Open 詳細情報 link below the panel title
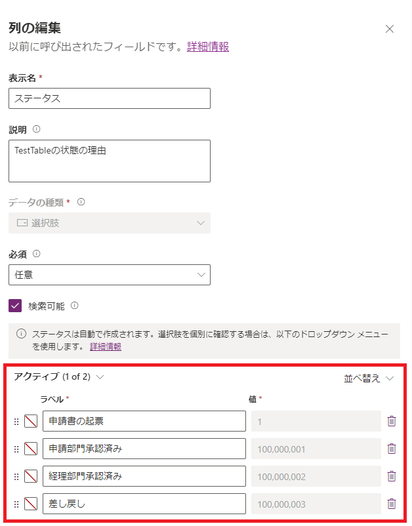The image size is (412, 526). [208, 47]
